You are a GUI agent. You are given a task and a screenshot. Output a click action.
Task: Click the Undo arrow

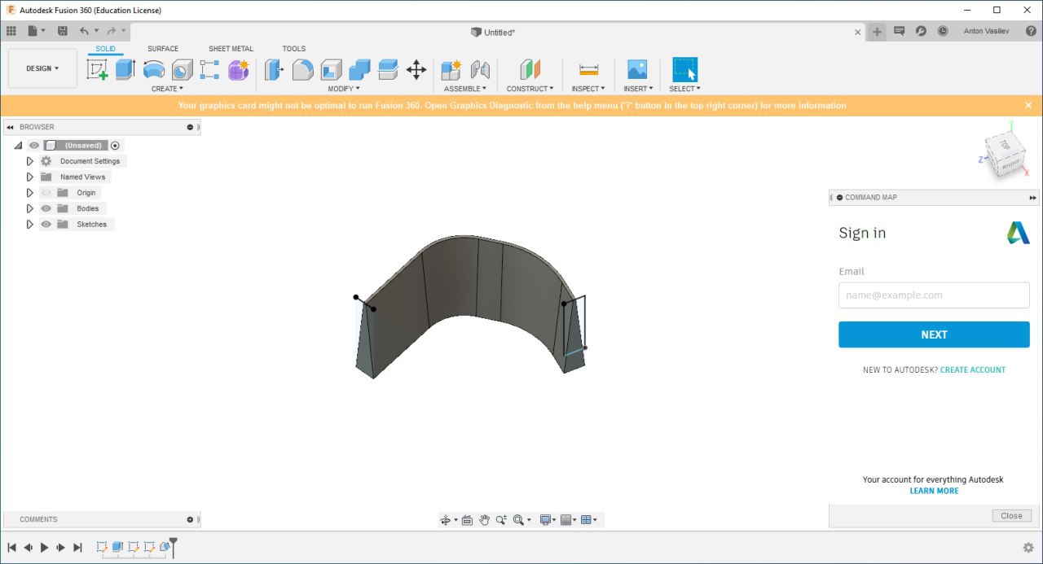(x=84, y=31)
